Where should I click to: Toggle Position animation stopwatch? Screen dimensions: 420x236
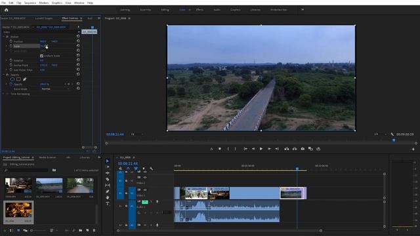pyautogui.click(x=11, y=41)
